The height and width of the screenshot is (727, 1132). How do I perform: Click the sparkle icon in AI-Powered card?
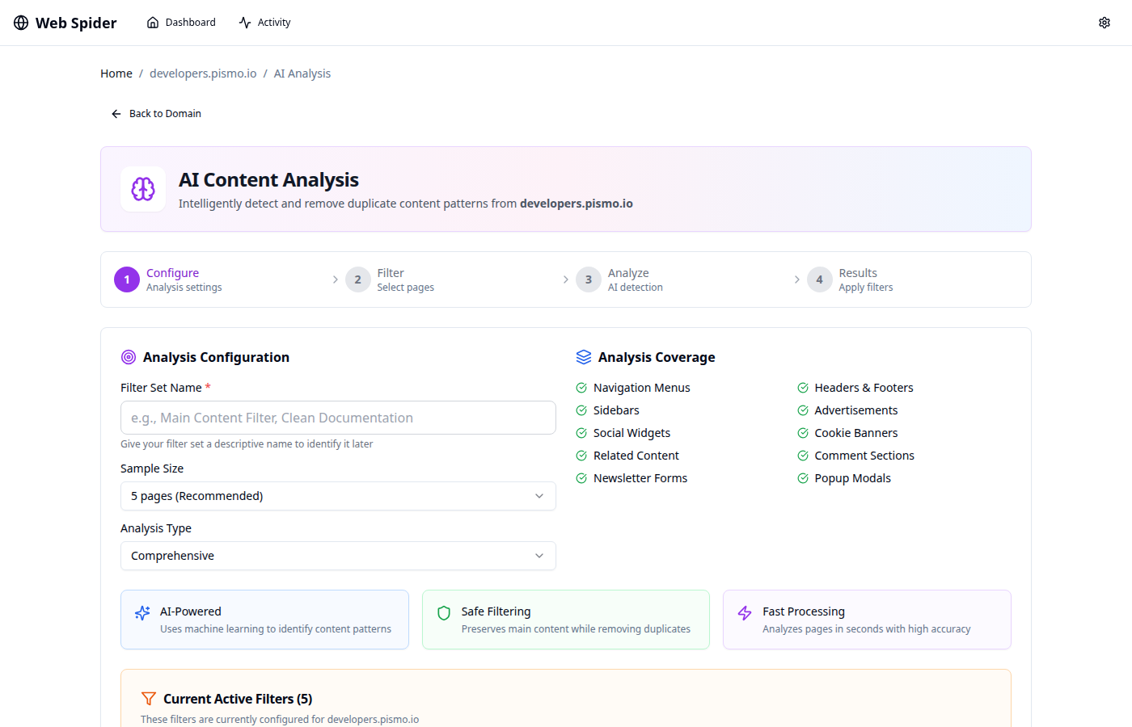coord(142,613)
